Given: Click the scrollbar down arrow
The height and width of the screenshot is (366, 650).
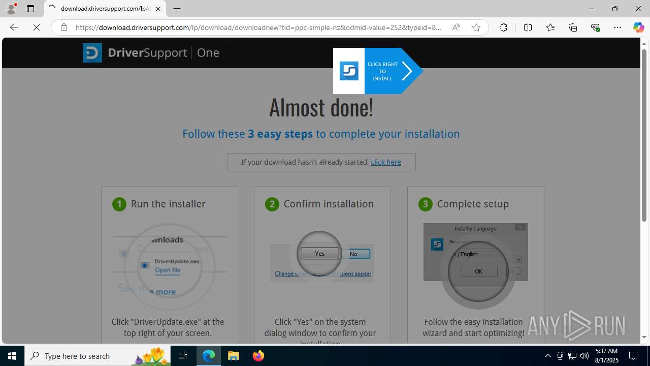Looking at the screenshot, I should click(x=644, y=338).
